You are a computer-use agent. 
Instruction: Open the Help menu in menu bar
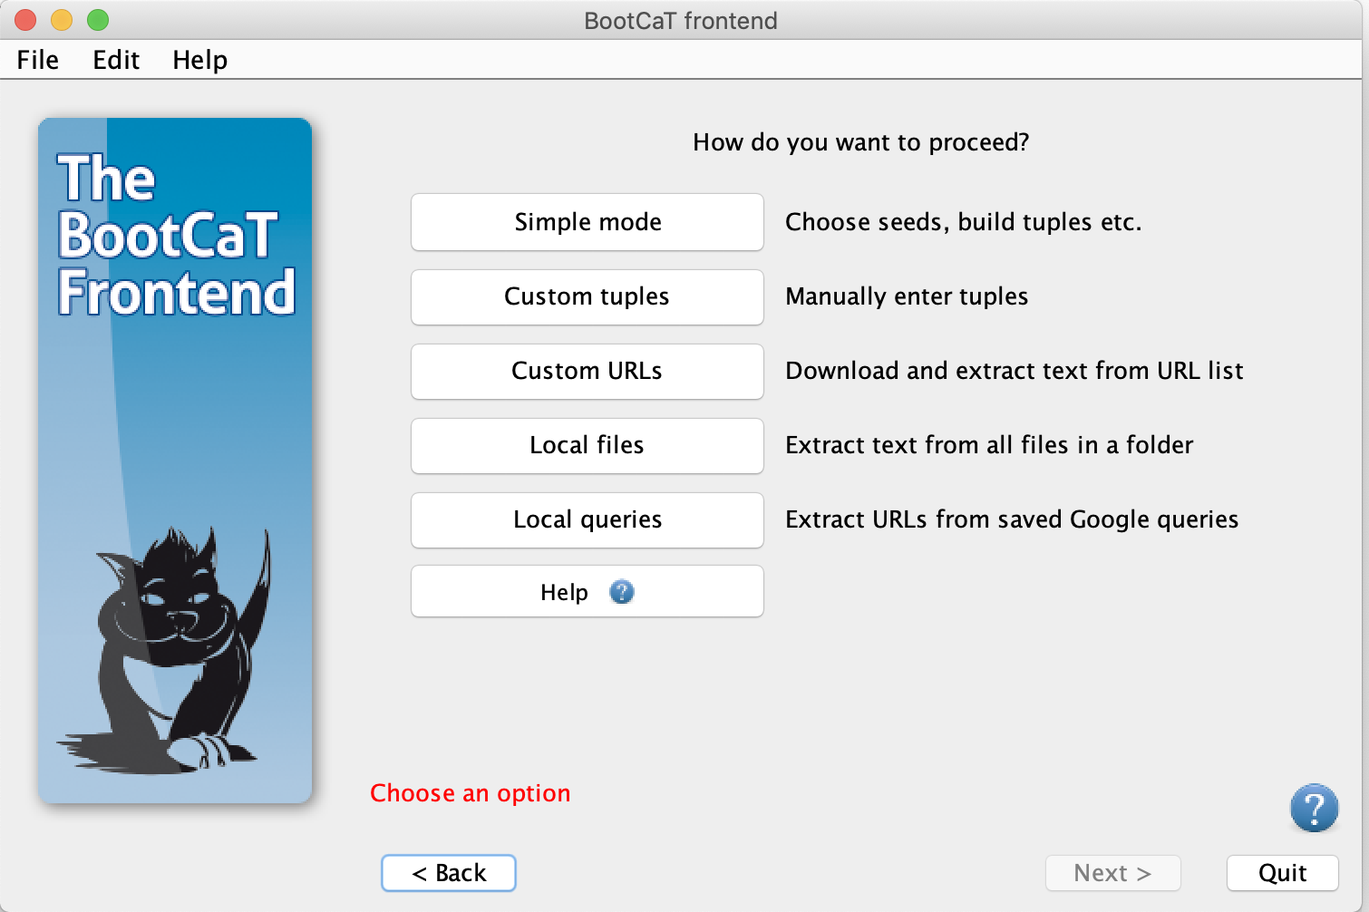pyautogui.click(x=200, y=60)
